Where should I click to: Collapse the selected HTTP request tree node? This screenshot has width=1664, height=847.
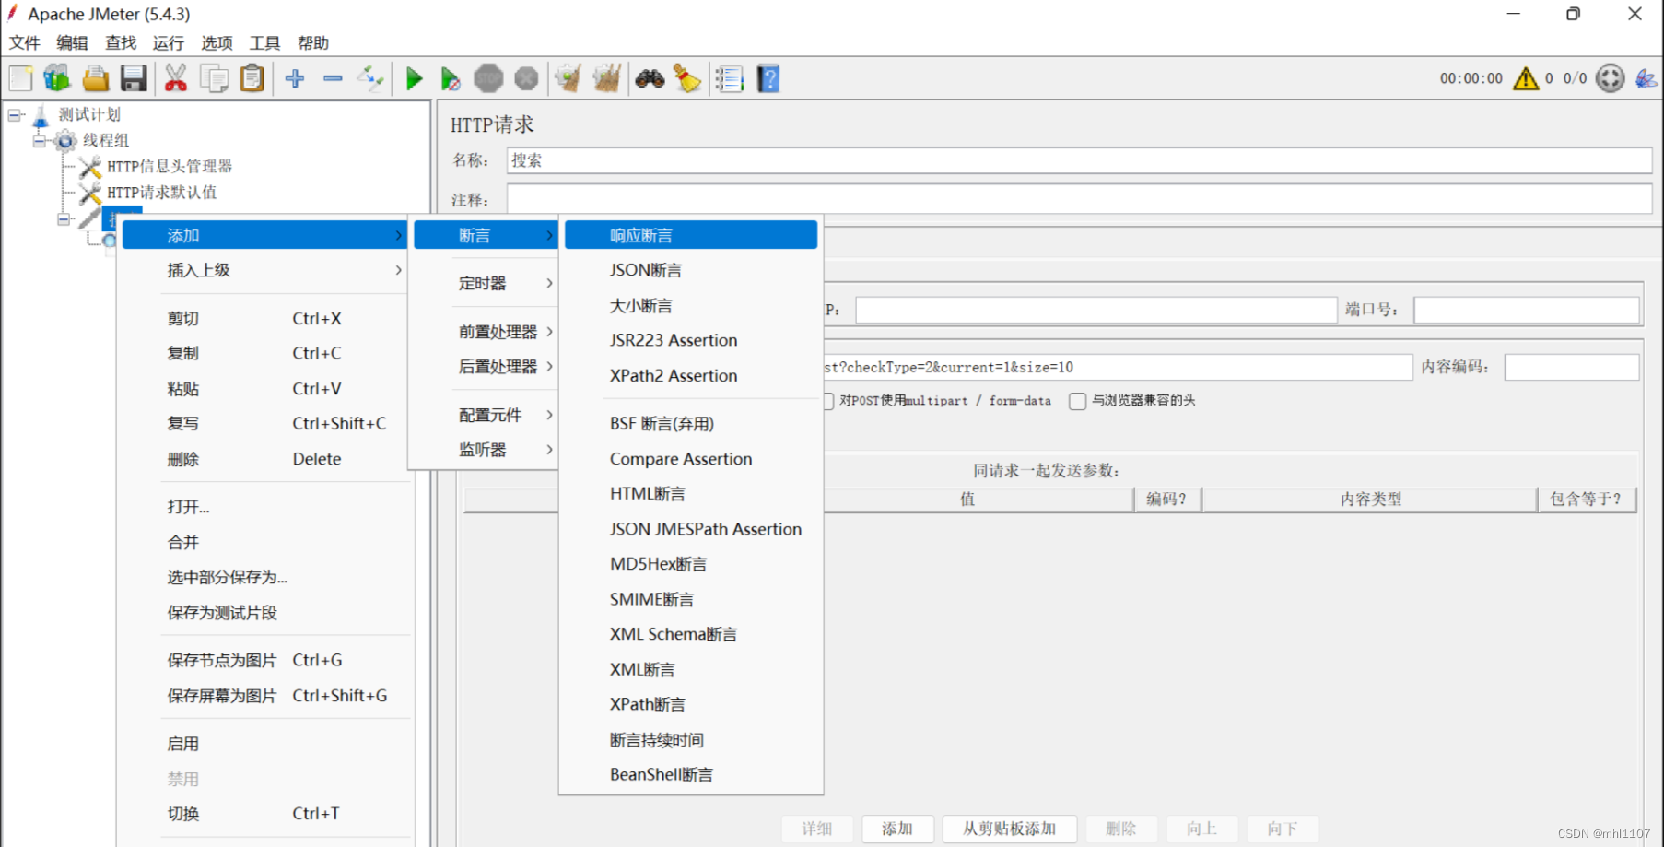(64, 219)
